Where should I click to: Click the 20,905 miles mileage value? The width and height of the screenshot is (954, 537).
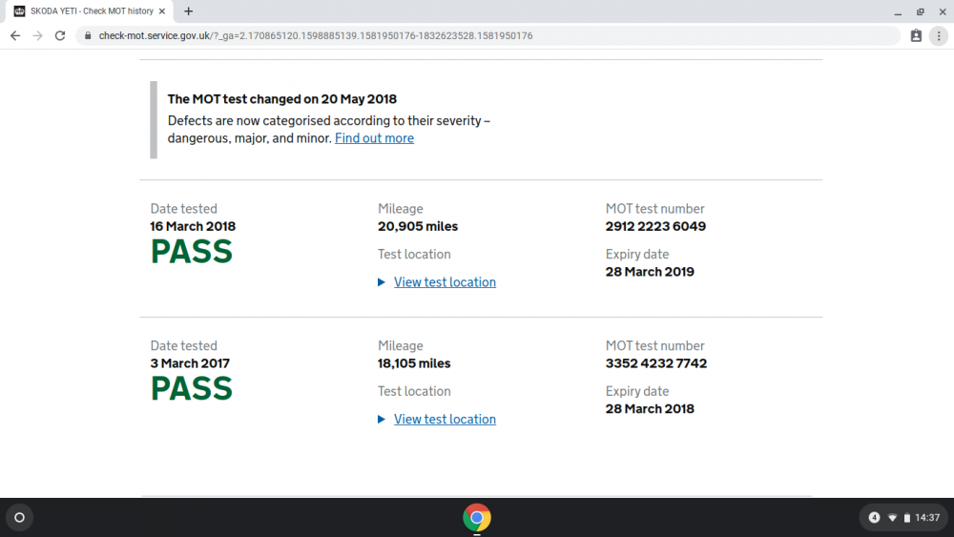point(418,226)
